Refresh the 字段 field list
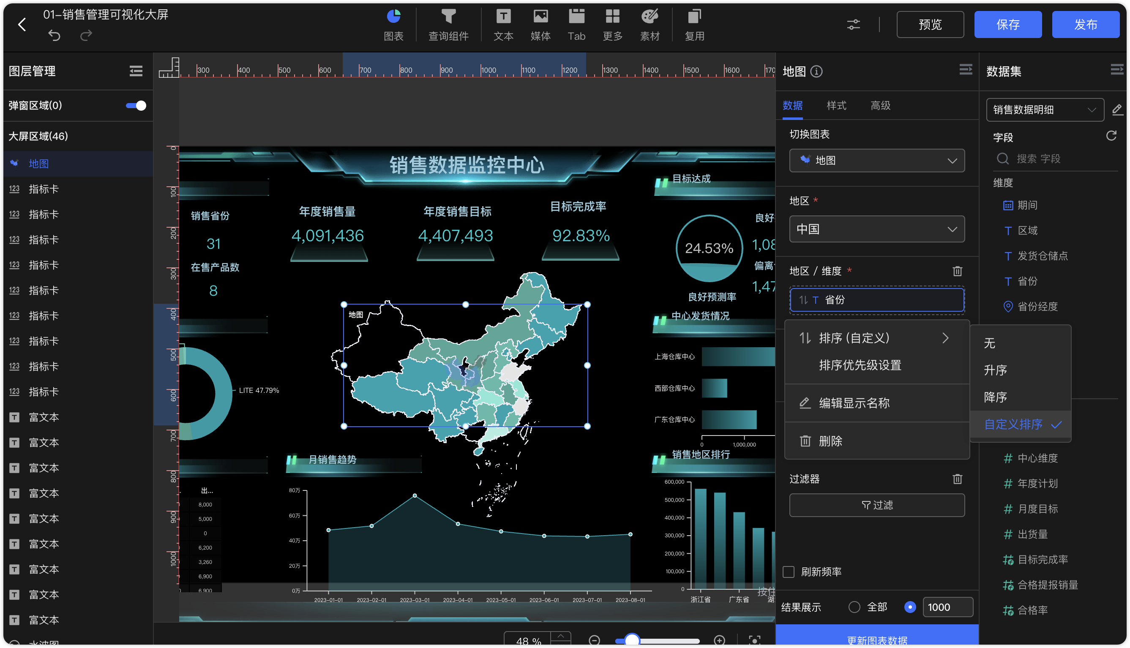 (1111, 136)
